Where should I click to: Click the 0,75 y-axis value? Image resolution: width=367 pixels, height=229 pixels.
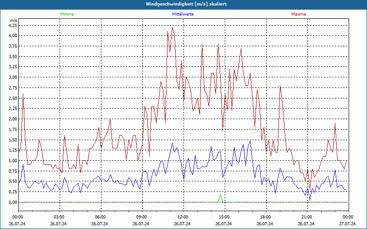click(13, 171)
